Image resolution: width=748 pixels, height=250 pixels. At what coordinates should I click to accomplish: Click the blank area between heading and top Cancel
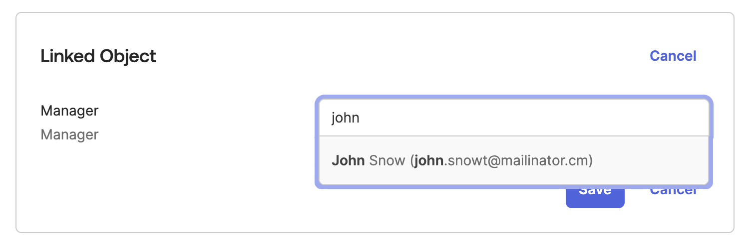pos(399,56)
